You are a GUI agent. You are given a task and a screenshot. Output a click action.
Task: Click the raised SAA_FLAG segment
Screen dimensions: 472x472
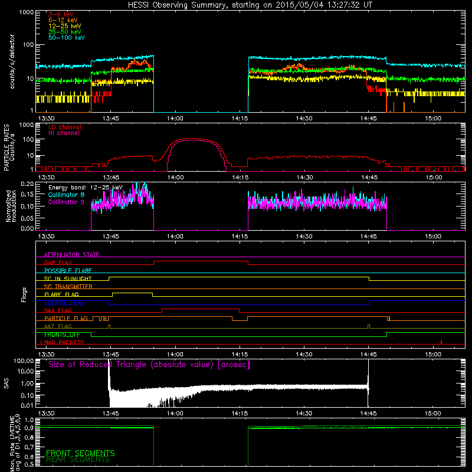pos(201,309)
